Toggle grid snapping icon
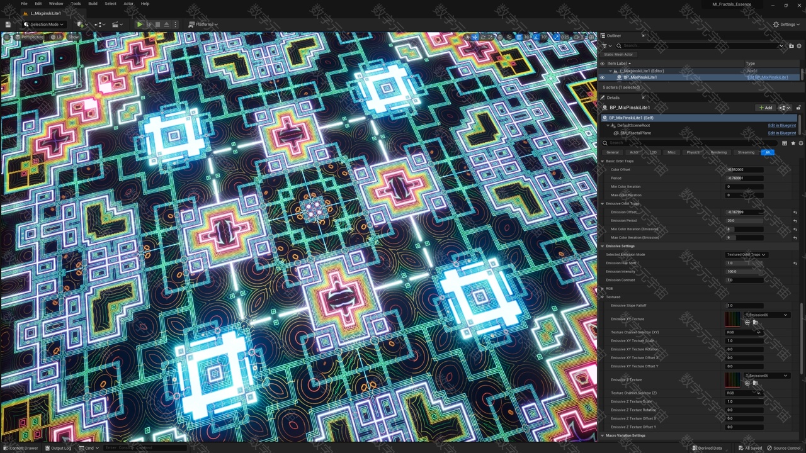 pyautogui.click(x=519, y=37)
